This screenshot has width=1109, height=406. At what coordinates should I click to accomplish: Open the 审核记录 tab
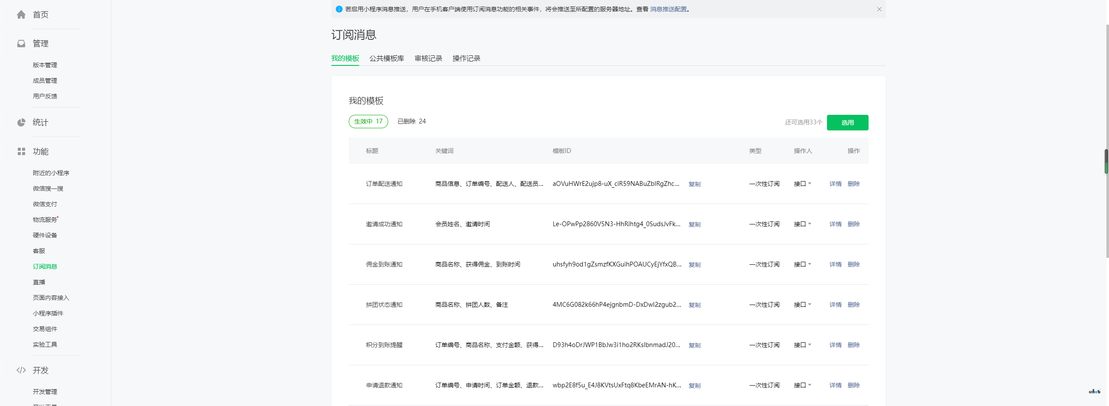[428, 58]
